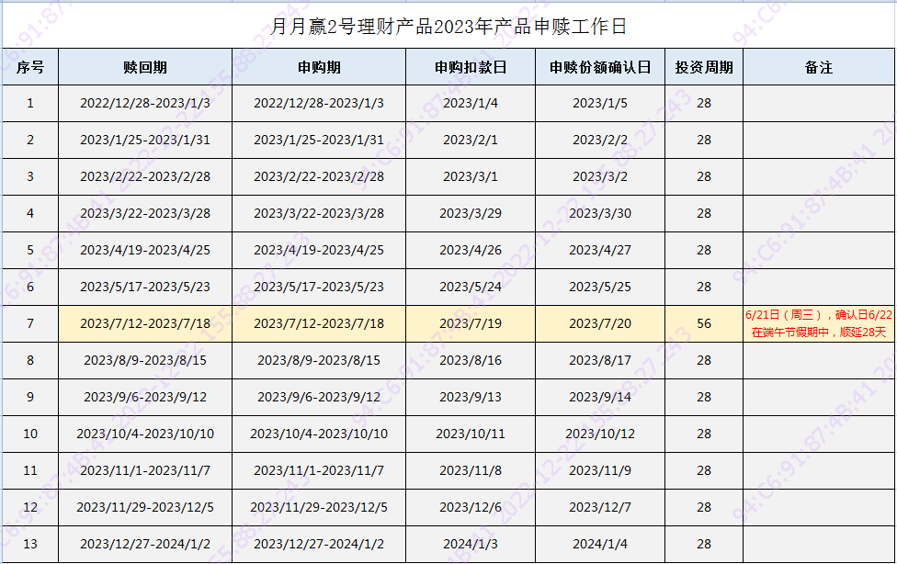Click cell 2023/3/2

[x=600, y=176]
